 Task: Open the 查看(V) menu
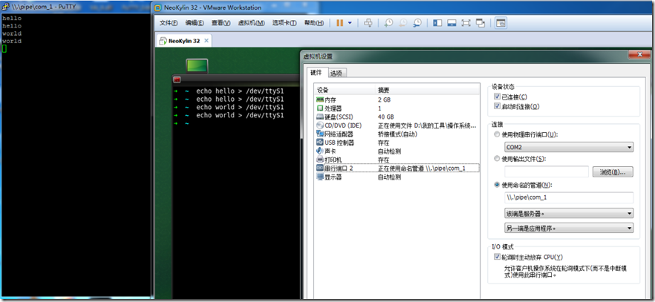click(221, 23)
